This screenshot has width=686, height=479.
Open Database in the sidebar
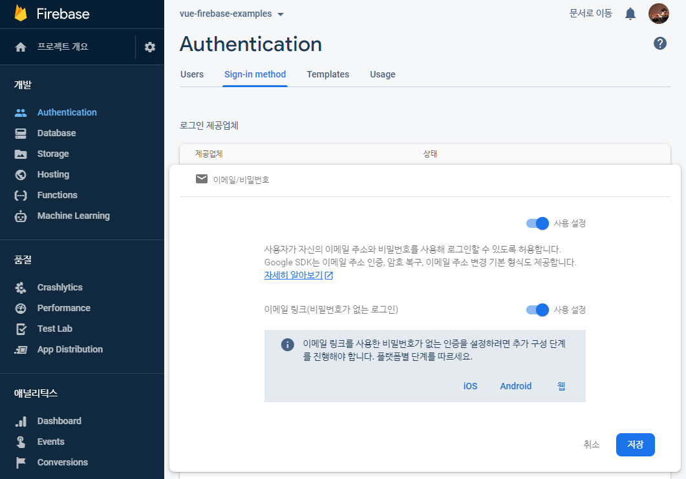coord(56,133)
